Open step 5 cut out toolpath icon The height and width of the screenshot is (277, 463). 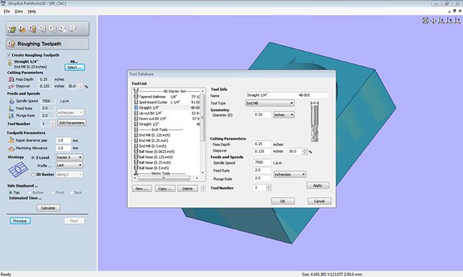click(x=52, y=29)
